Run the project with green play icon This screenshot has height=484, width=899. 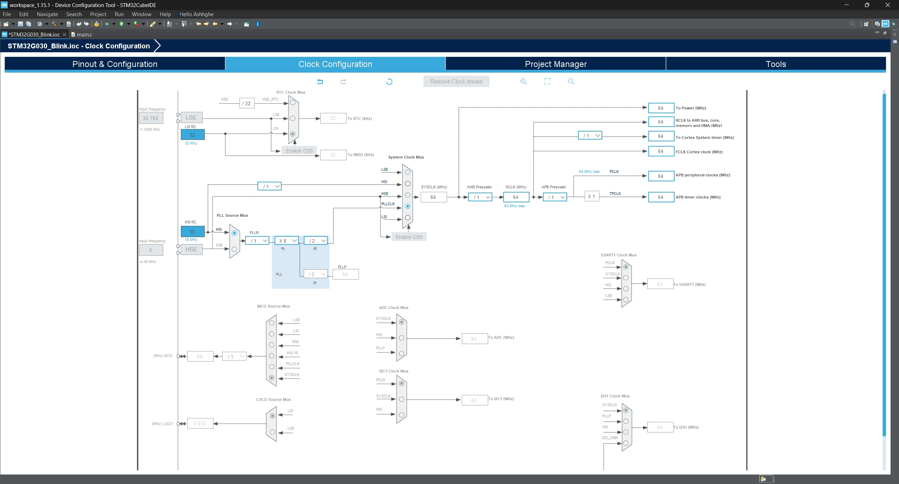(x=122, y=24)
